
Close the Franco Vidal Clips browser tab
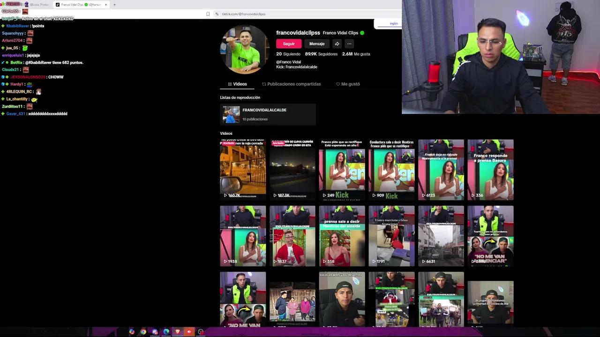(x=106, y=5)
